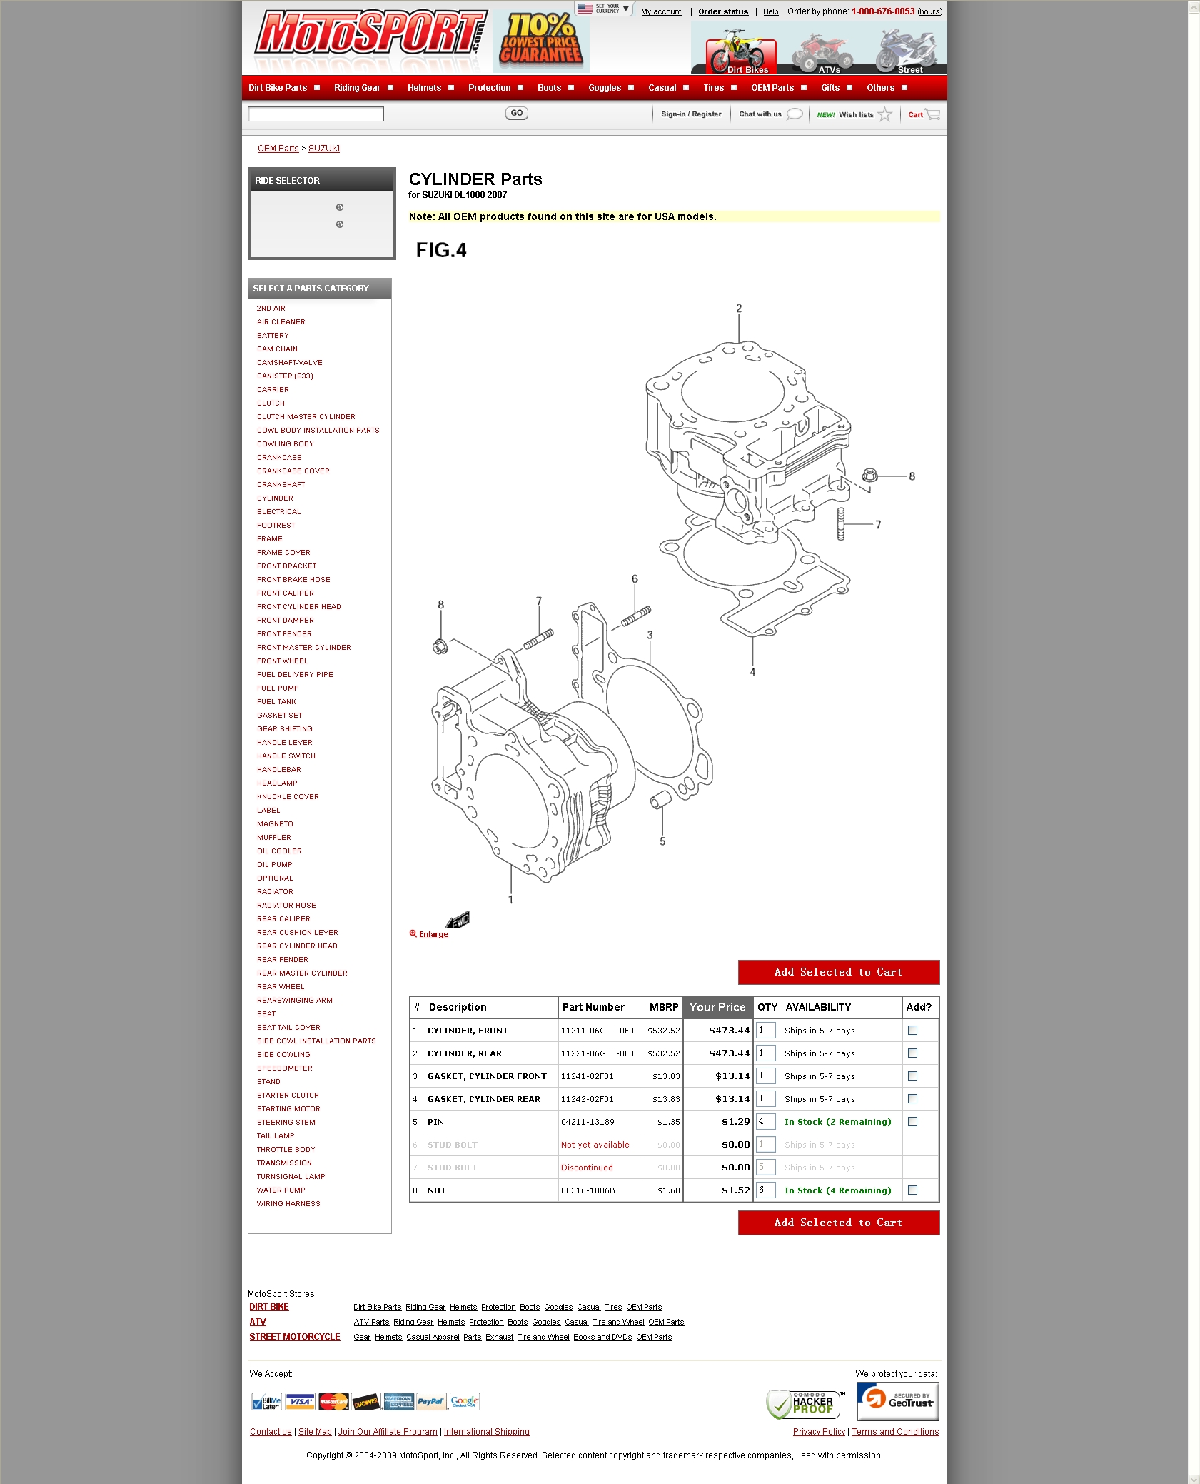This screenshot has height=1484, width=1200.
Task: Click the Wish lists star icon
Action: pyautogui.click(x=884, y=114)
